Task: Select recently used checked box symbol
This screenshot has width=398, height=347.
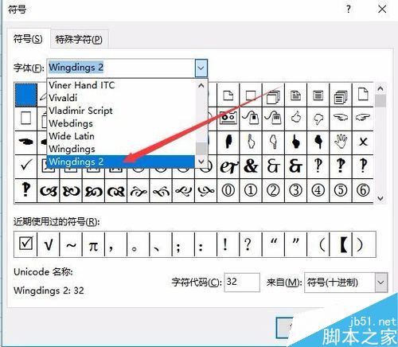Action: tap(25, 244)
